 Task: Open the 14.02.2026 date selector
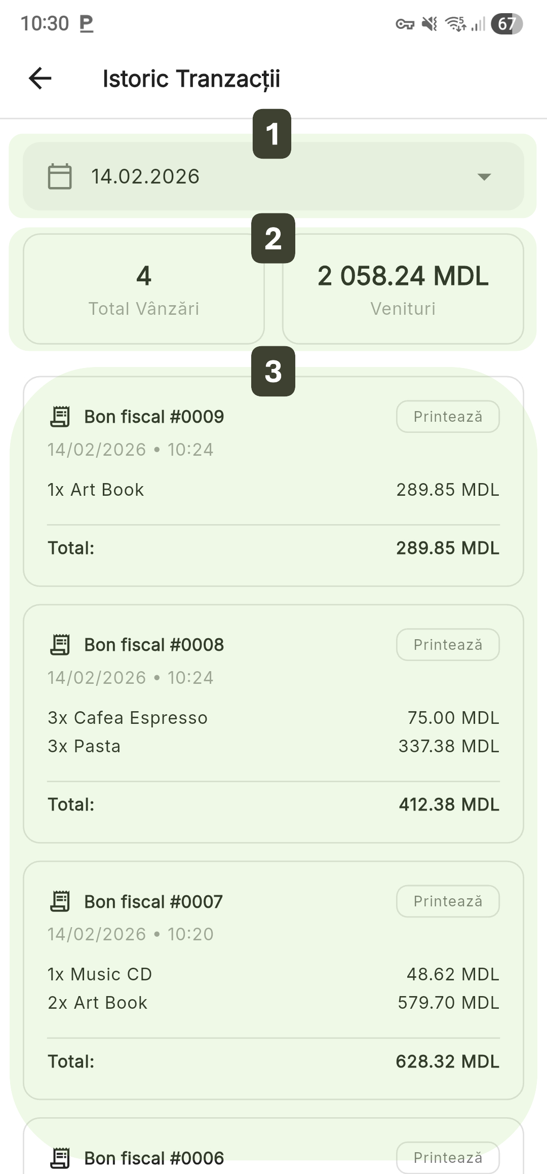pyautogui.click(x=273, y=176)
